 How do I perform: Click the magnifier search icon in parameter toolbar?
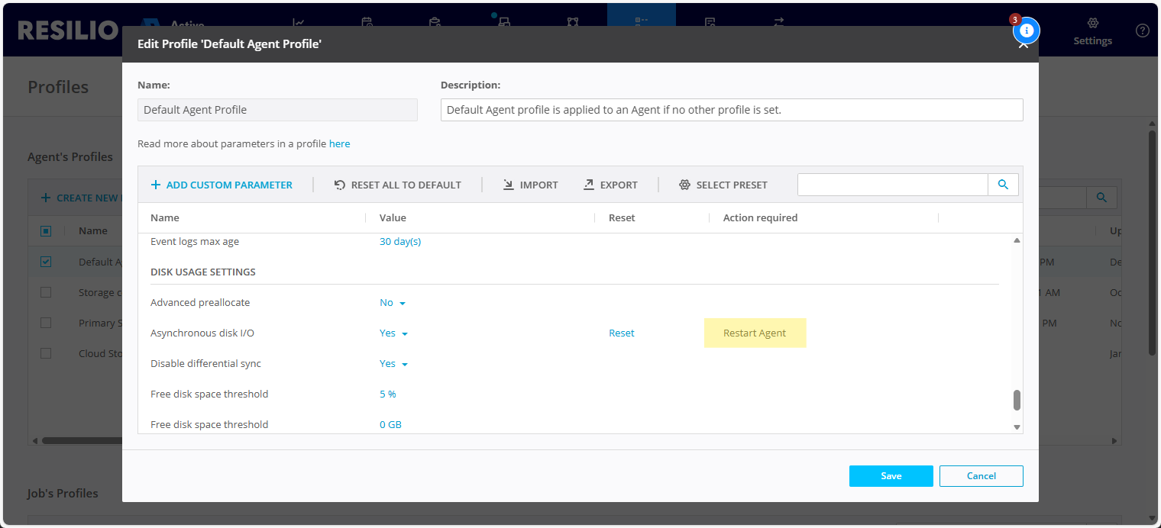tap(1003, 185)
